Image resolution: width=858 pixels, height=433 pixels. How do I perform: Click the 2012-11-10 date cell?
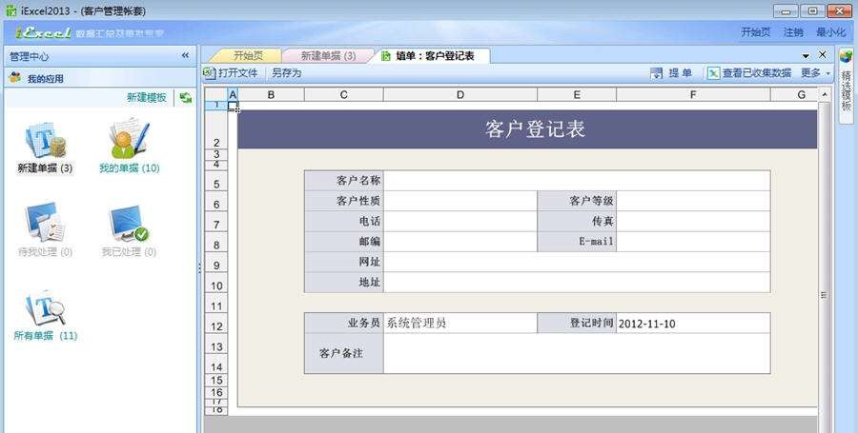click(693, 323)
